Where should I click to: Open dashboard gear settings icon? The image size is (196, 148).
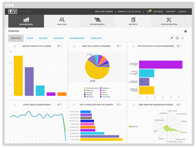click(177, 38)
